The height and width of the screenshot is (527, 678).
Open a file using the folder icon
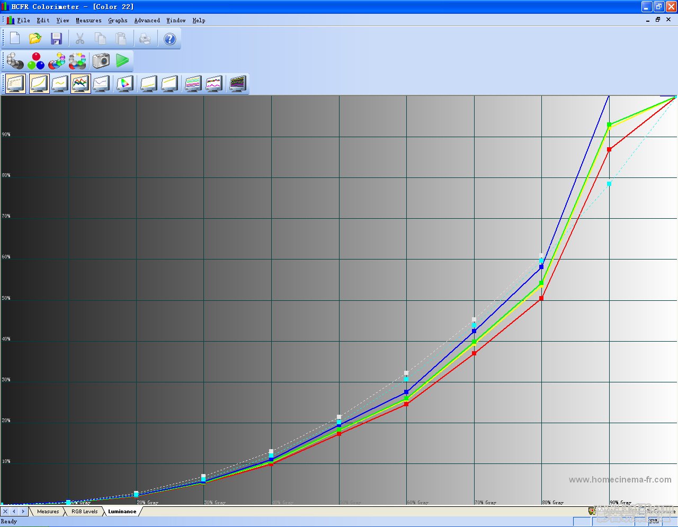(35, 39)
